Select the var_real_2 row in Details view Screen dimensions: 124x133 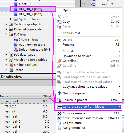(x=27, y=122)
